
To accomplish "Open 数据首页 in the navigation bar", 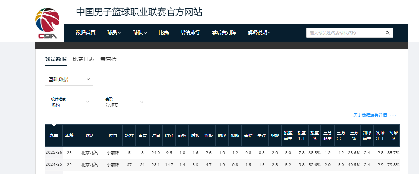I will click(85, 33).
